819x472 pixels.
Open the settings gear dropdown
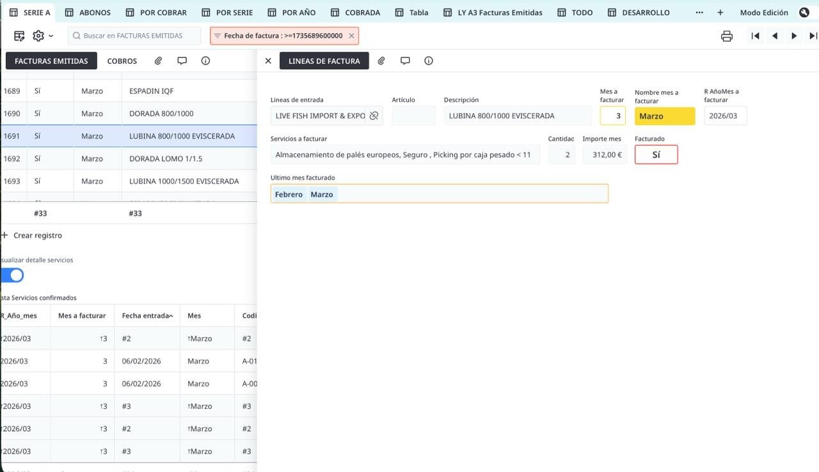[x=42, y=36]
